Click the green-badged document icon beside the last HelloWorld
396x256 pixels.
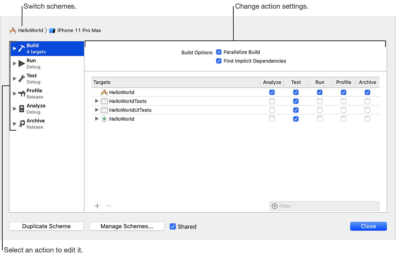(104, 119)
